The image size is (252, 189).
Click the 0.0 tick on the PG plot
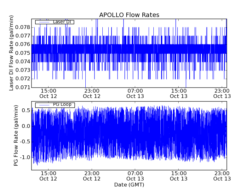(26, 126)
